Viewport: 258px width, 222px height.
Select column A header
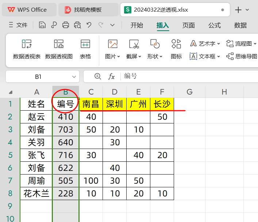click(x=36, y=92)
